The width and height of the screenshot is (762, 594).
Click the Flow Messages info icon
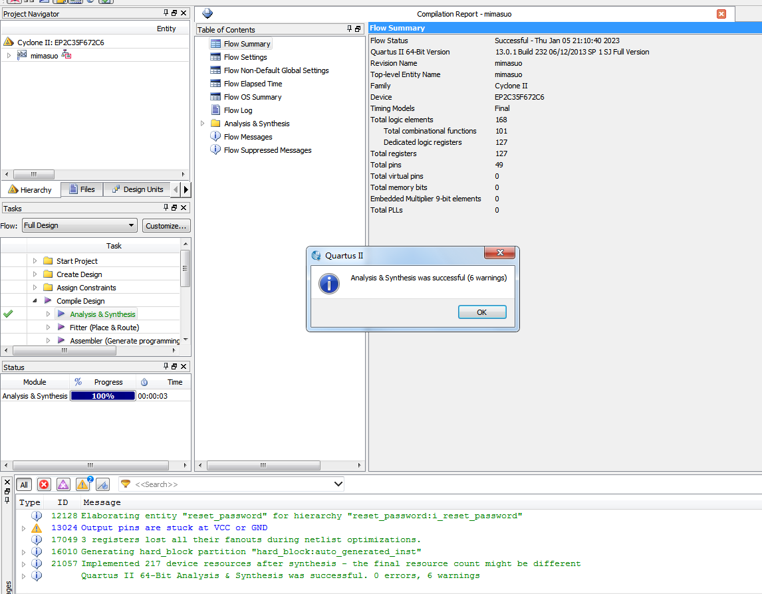[x=215, y=136]
